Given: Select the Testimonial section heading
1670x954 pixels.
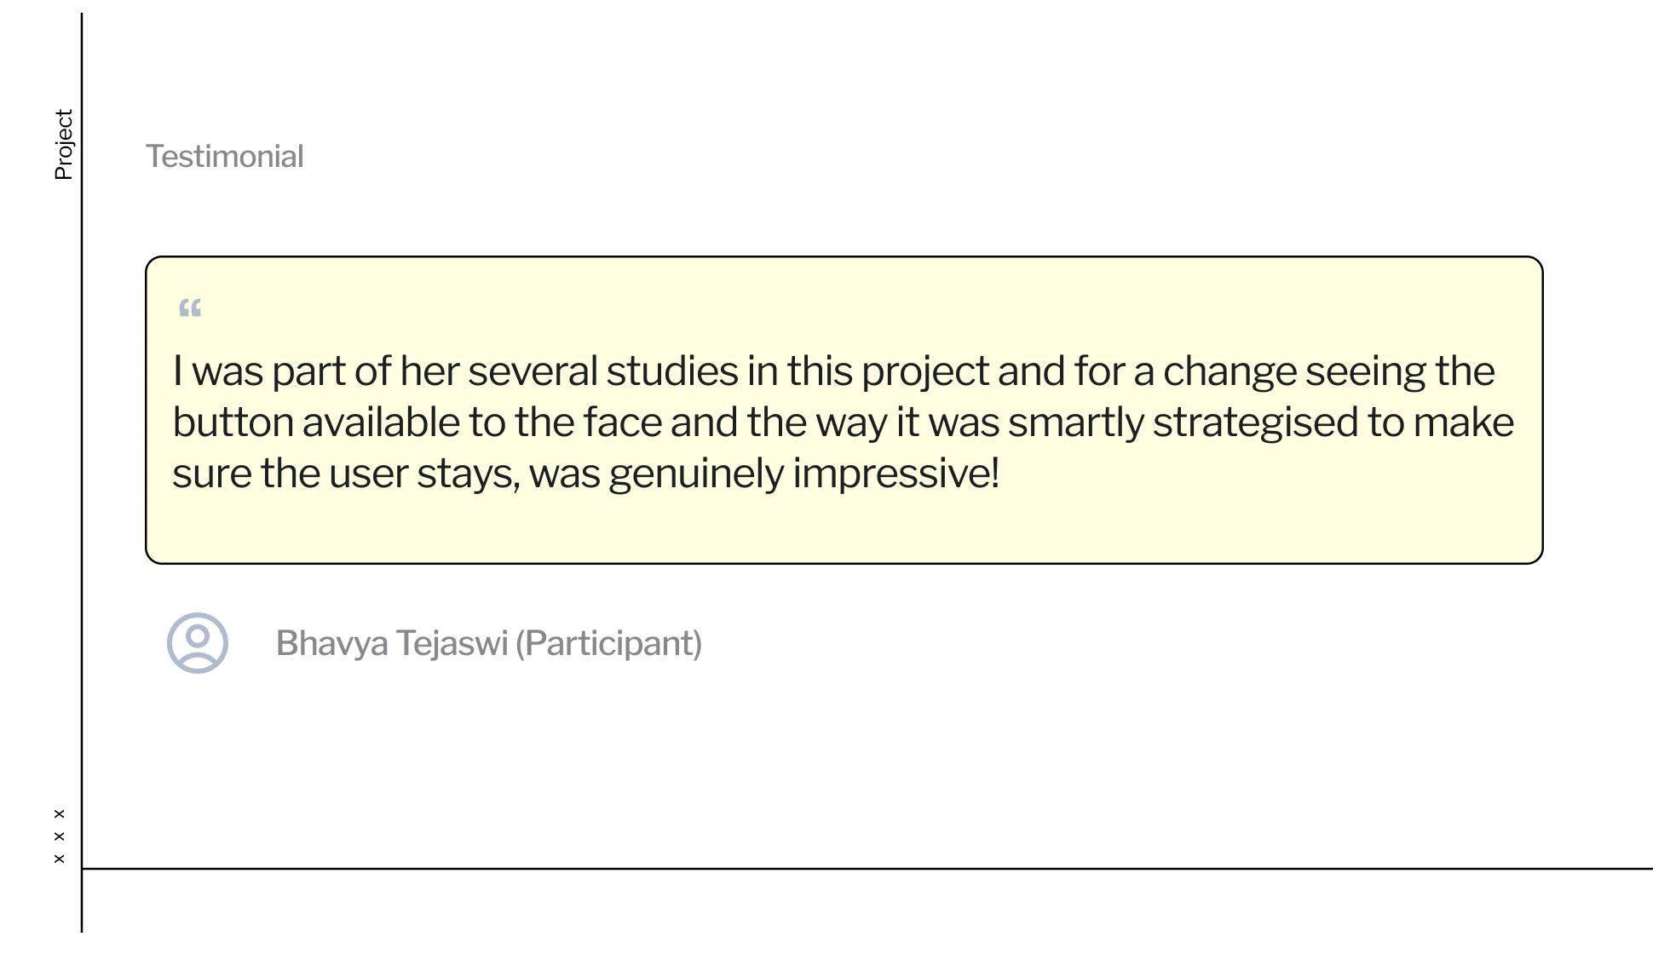Looking at the screenshot, I should (x=225, y=157).
